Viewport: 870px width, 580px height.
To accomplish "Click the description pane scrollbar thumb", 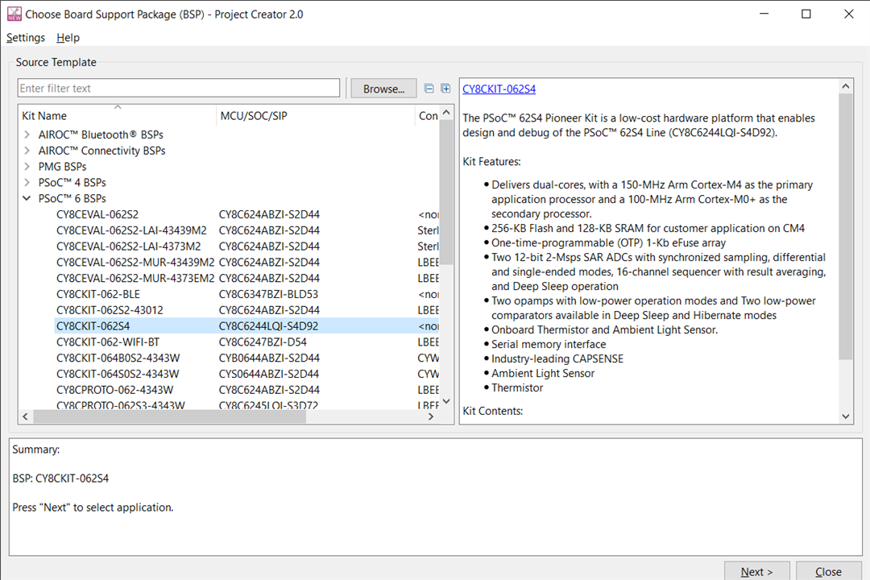I will pyautogui.click(x=845, y=226).
